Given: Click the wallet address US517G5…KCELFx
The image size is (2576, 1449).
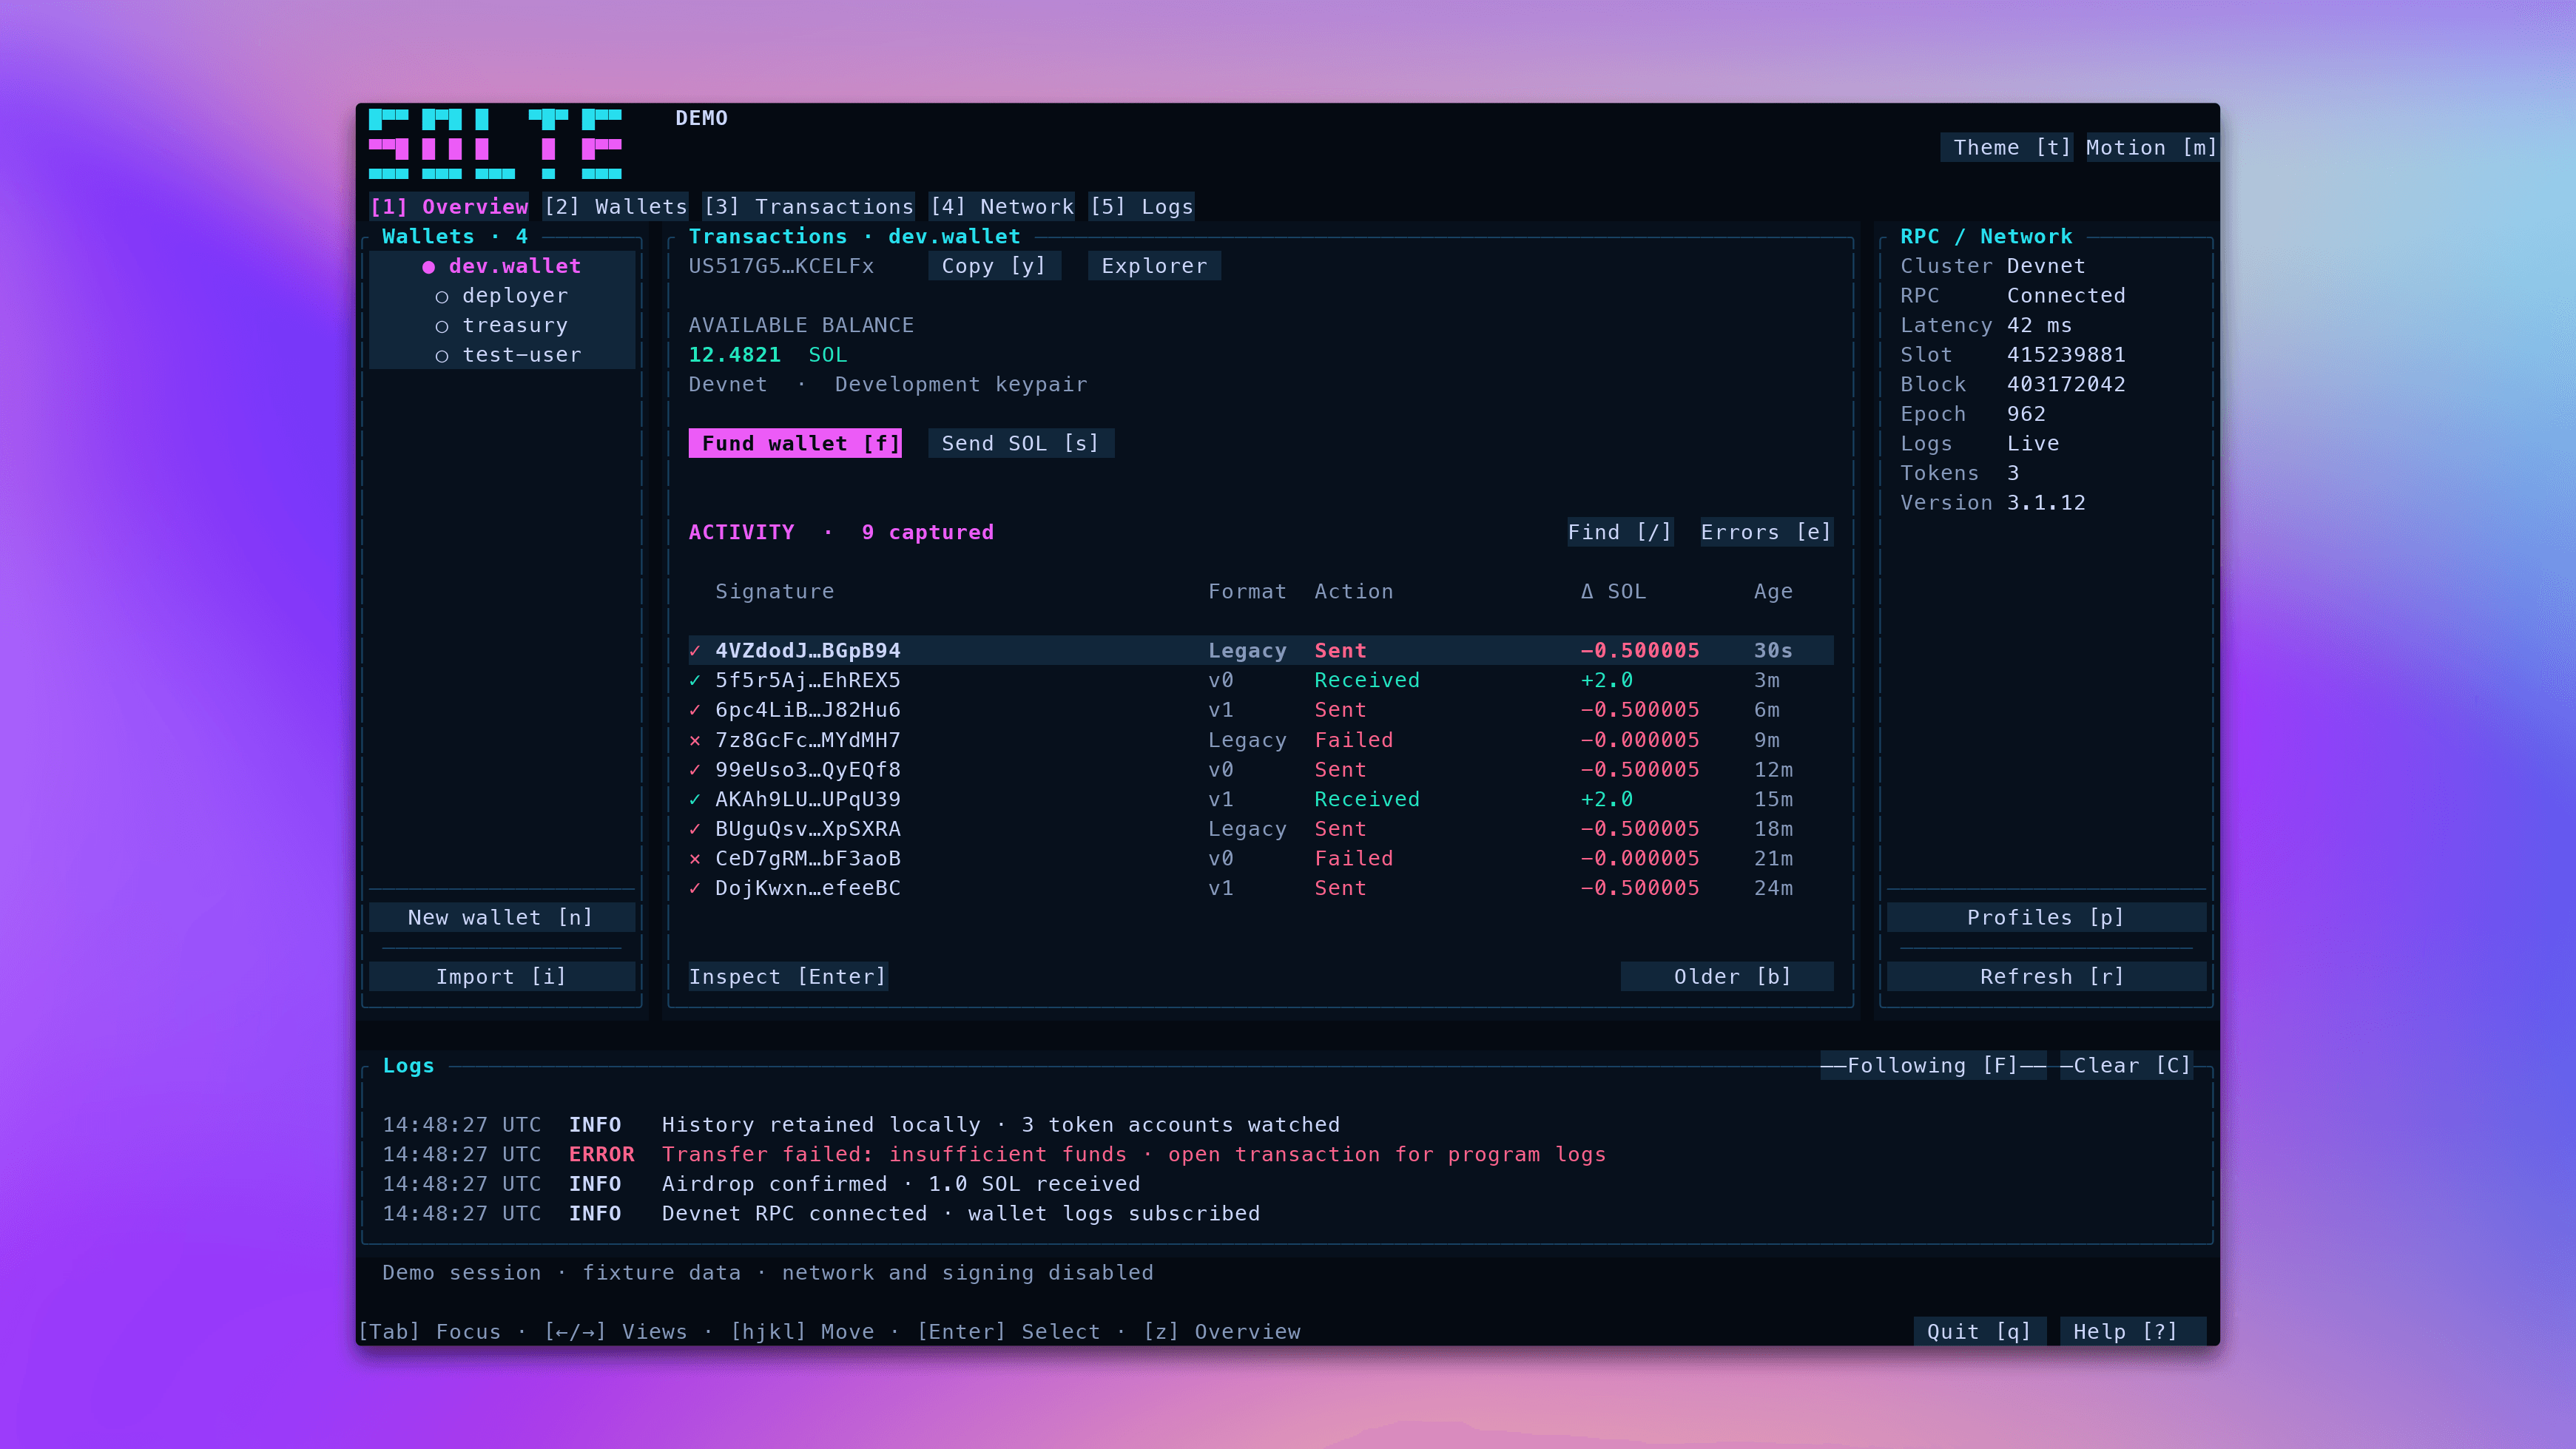Looking at the screenshot, I should pyautogui.click(x=781, y=266).
